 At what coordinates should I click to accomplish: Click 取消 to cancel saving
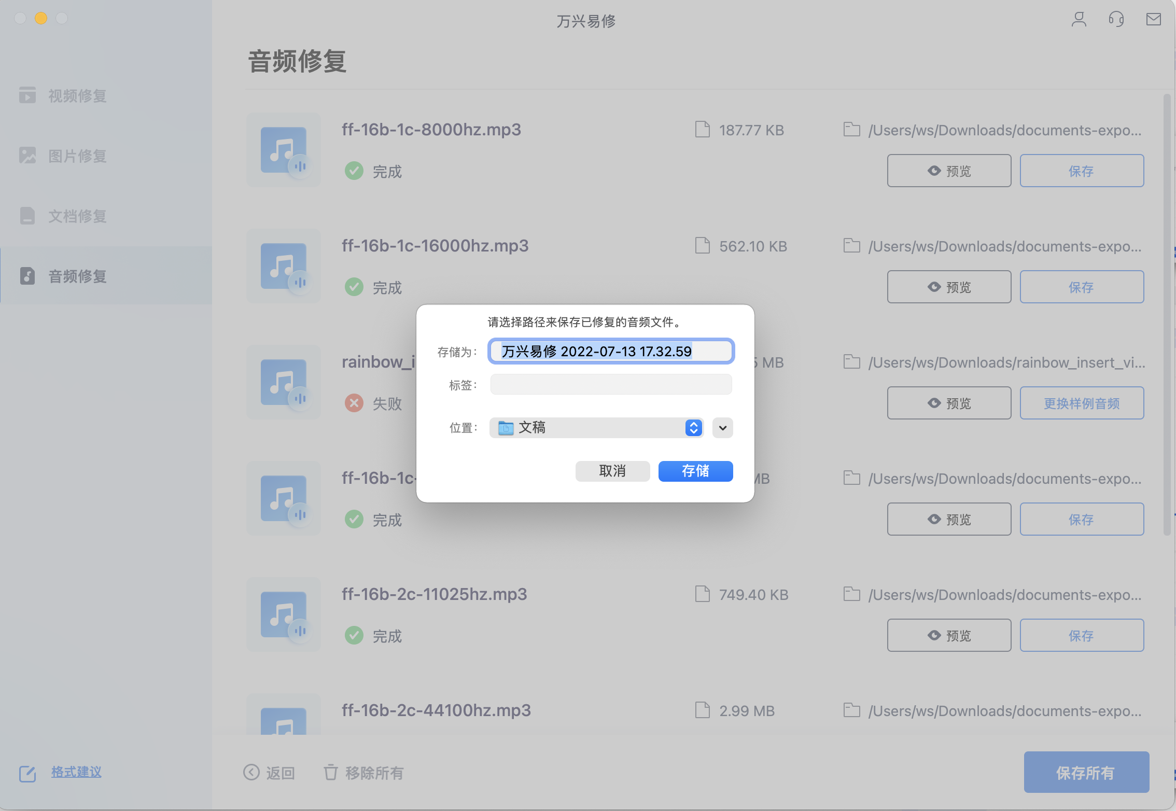[x=612, y=471]
